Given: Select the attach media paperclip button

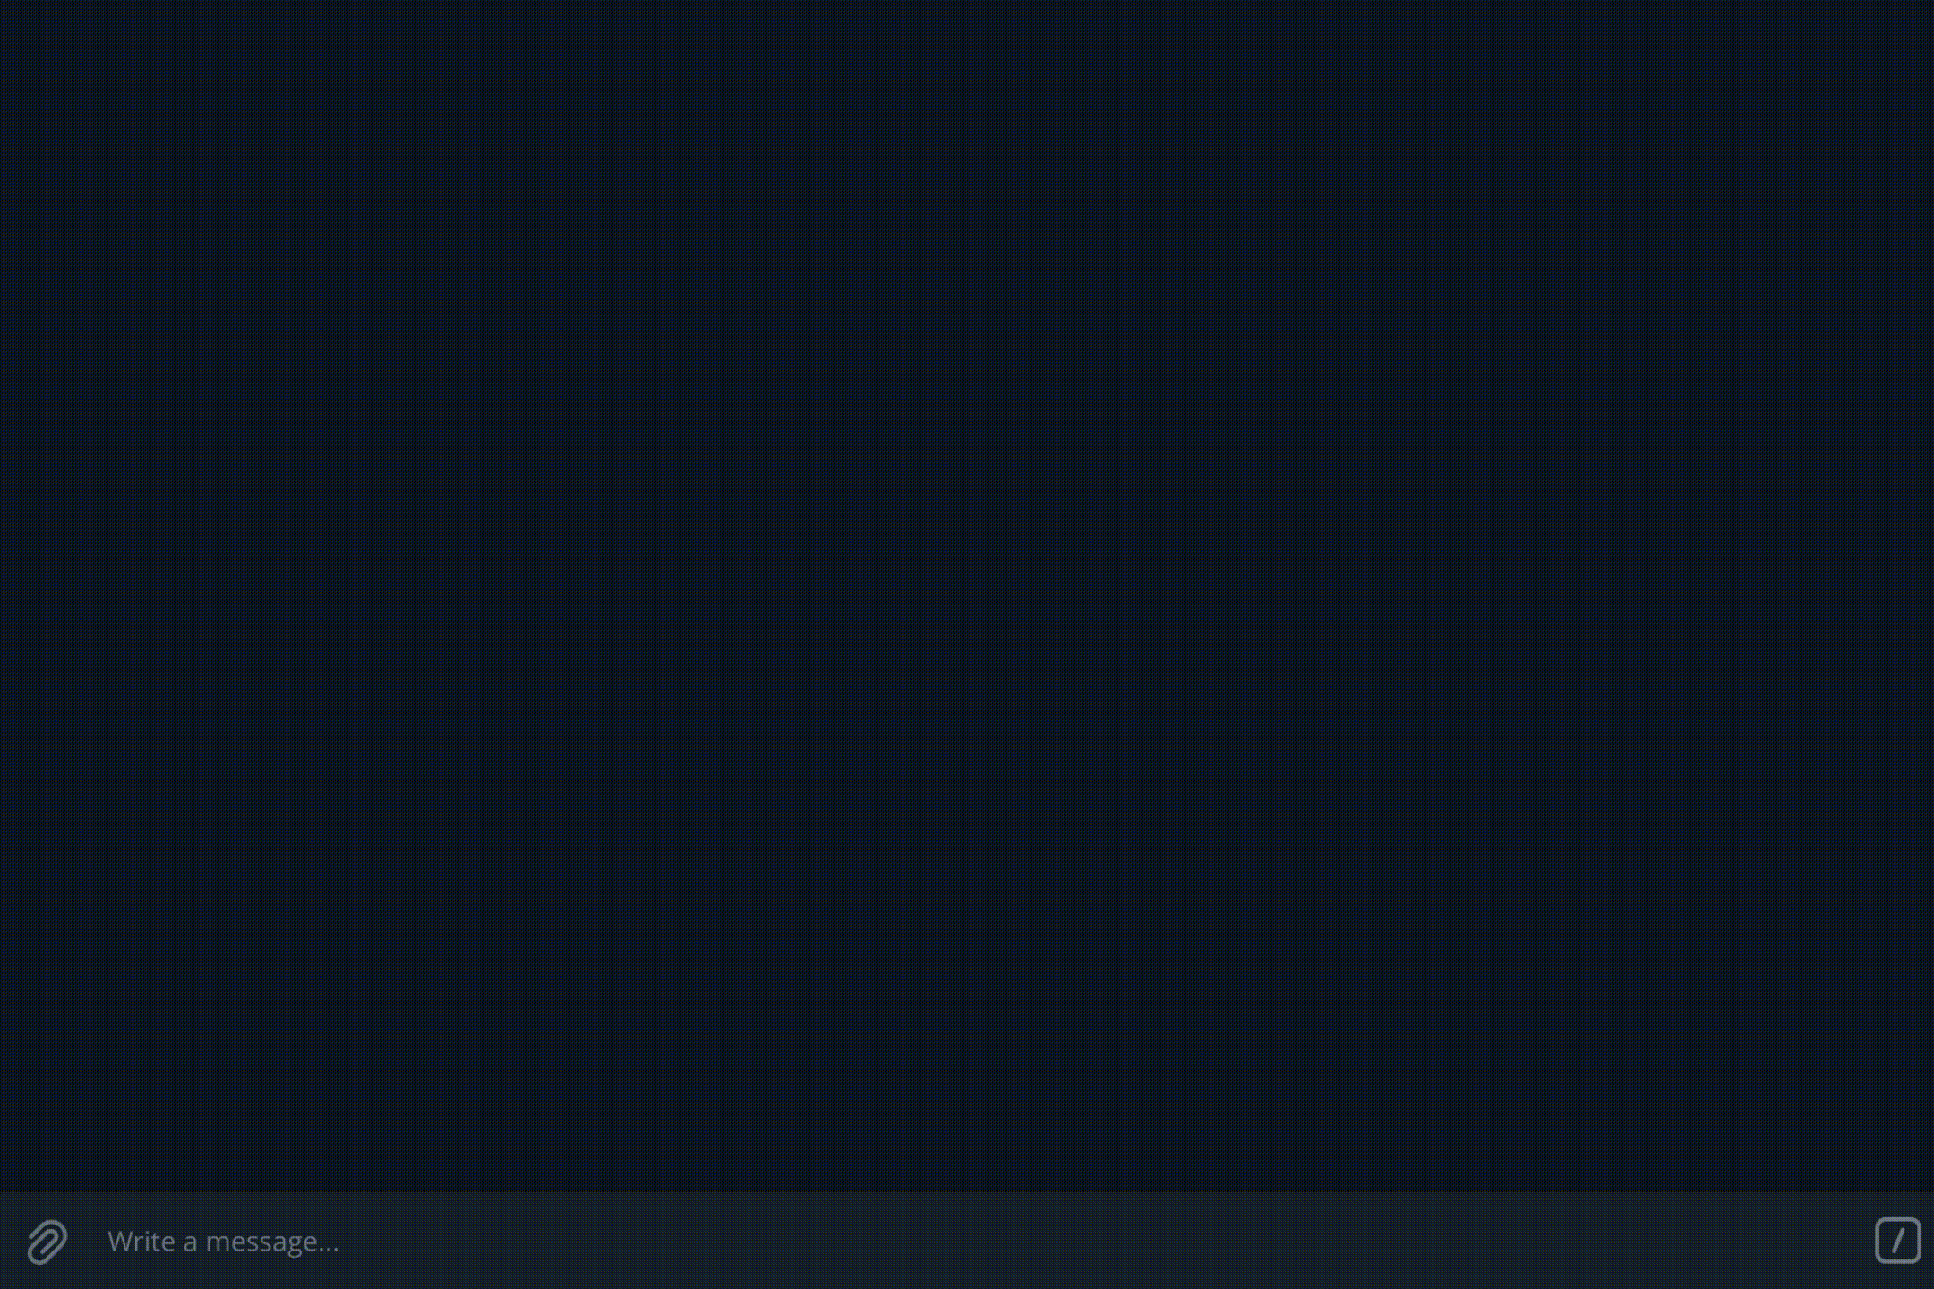Looking at the screenshot, I should (x=47, y=1242).
